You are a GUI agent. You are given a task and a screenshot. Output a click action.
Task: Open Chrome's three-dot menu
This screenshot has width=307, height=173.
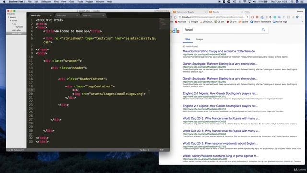pyautogui.click(x=302, y=17)
